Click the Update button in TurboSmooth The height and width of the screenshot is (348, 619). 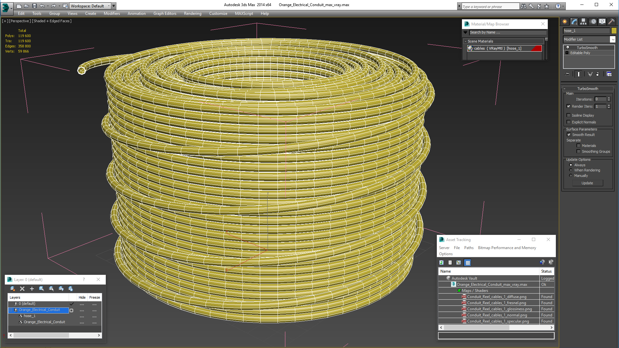tap(587, 183)
